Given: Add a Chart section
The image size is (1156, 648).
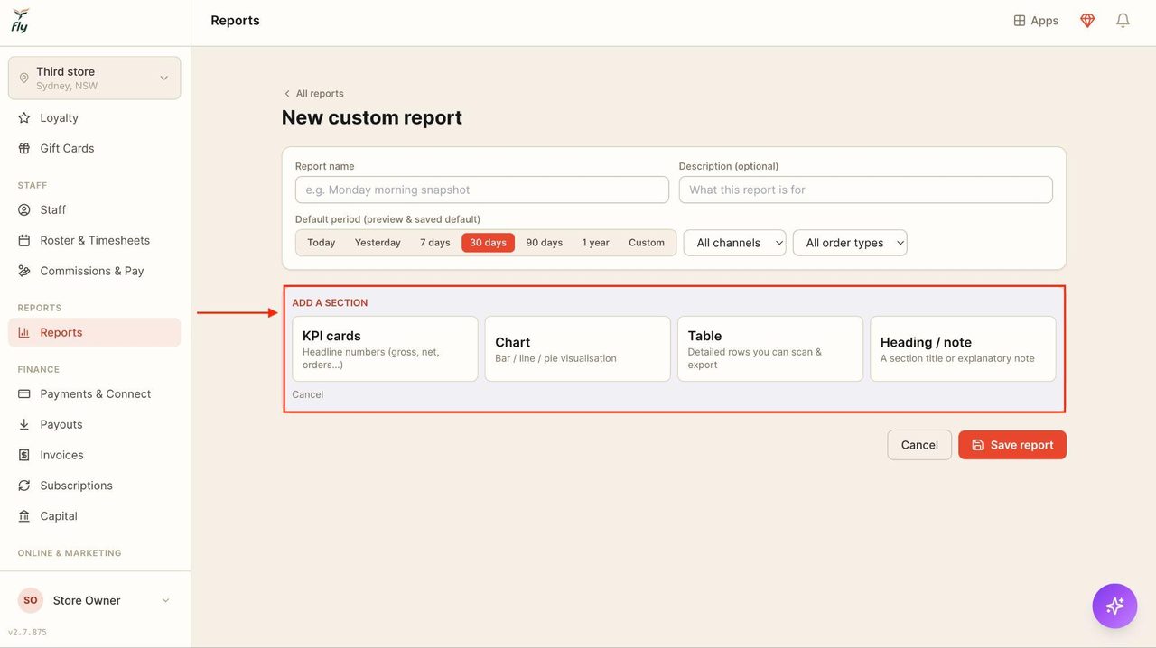Looking at the screenshot, I should coord(578,348).
